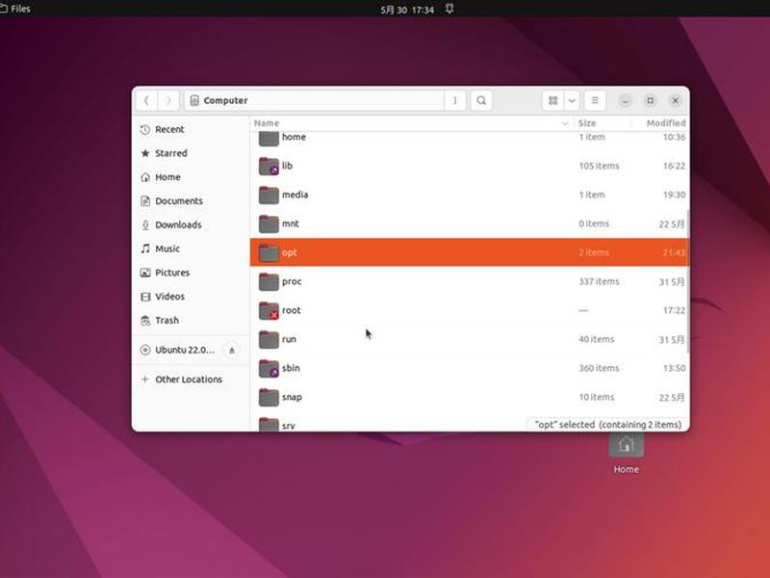Expand the view options dropdown arrow
770x578 pixels.
click(572, 101)
